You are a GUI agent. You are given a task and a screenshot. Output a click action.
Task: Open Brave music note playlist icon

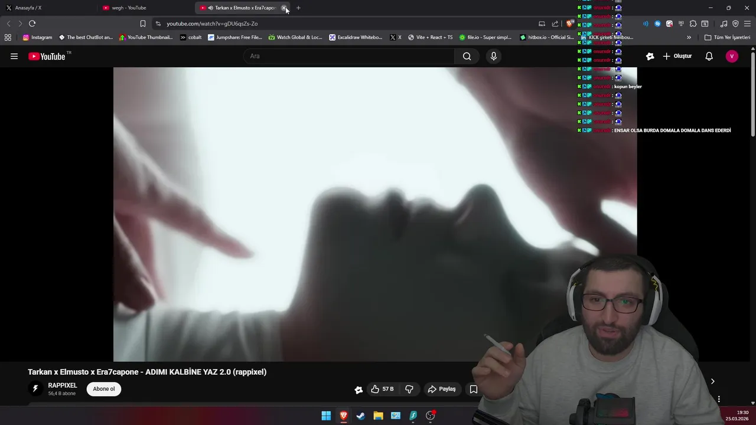pyautogui.click(x=724, y=24)
